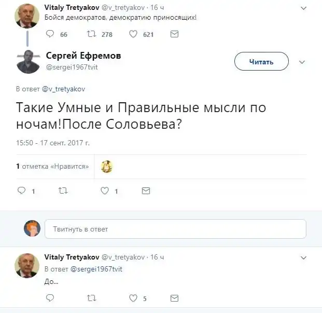Open @v_tretyakov link in 'В ответ'

click(x=63, y=89)
